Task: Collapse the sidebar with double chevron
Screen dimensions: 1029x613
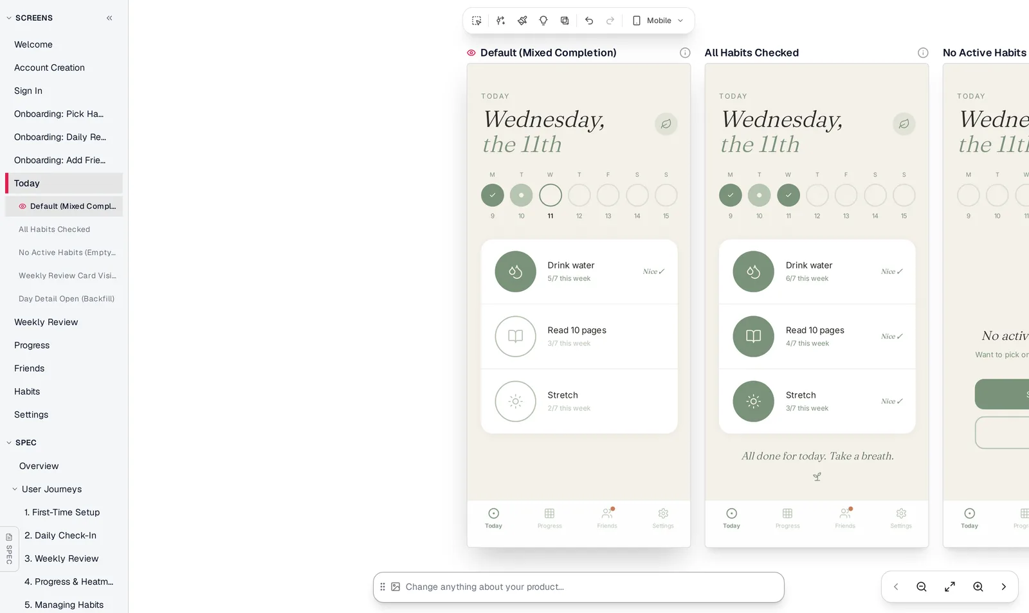Action: [x=109, y=18]
